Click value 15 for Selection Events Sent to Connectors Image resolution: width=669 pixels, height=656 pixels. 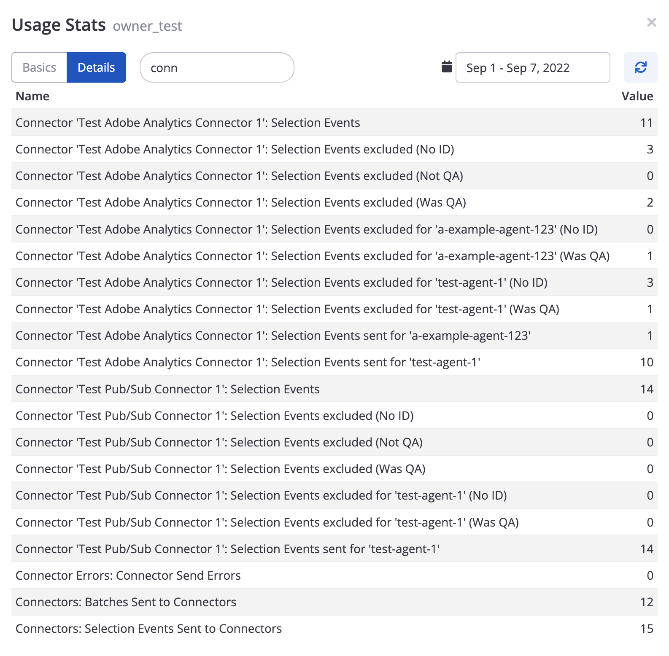coord(647,629)
